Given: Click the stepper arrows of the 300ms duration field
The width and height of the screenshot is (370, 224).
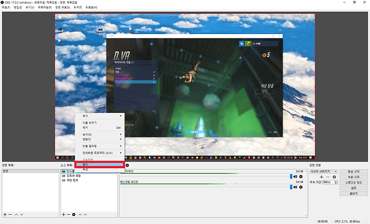Looking at the screenshot, I should (336, 182).
